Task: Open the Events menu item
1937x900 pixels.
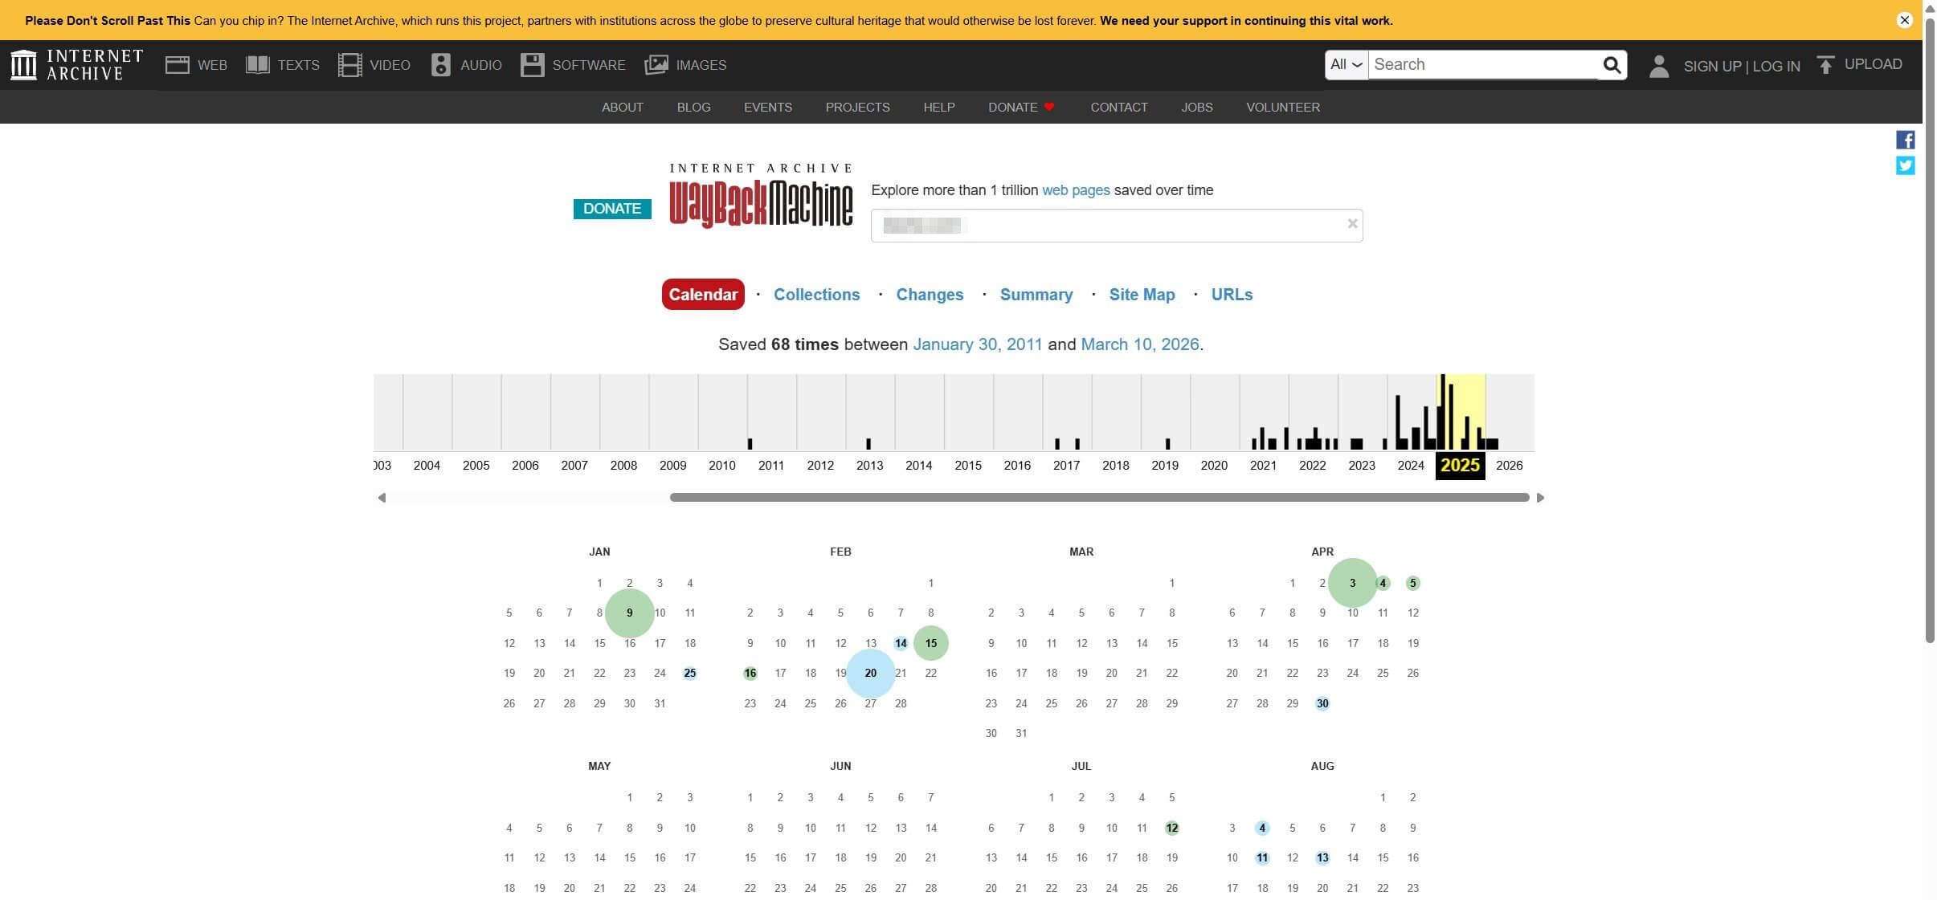Action: pyautogui.click(x=767, y=108)
